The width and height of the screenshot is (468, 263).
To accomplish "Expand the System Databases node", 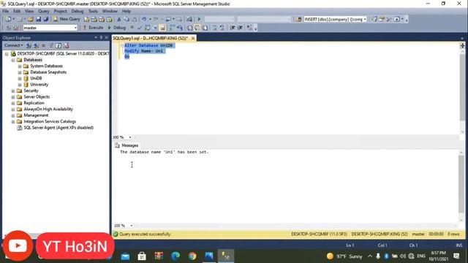I will click(x=20, y=66).
